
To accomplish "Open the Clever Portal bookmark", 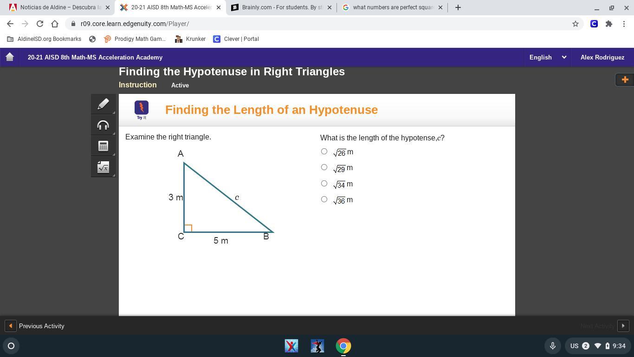I will pyautogui.click(x=236, y=39).
